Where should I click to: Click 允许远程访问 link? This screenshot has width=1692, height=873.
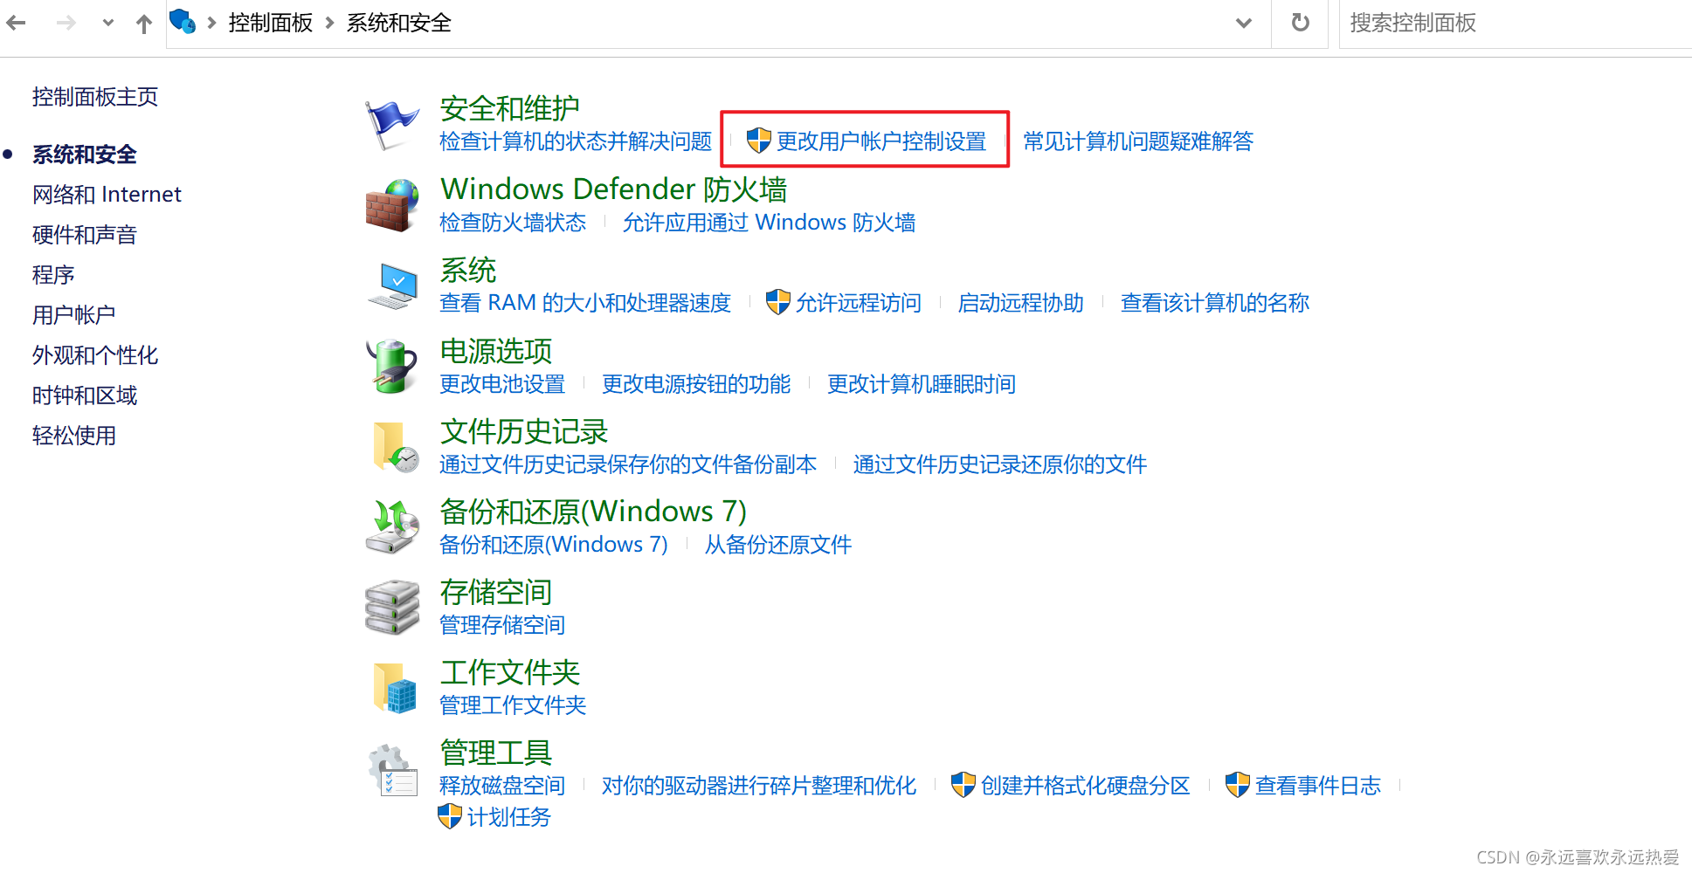point(859,303)
